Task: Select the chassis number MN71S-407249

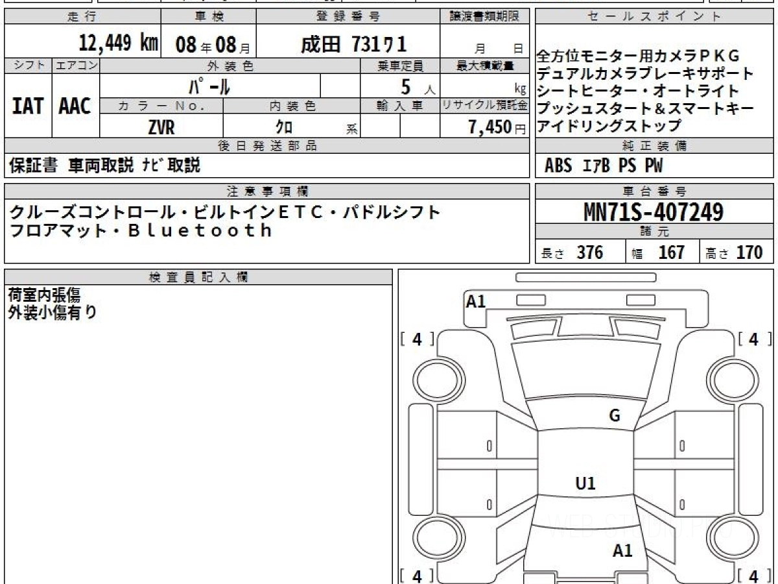Action: pos(654,212)
